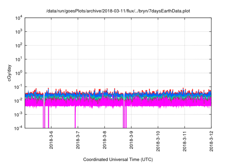Click the 10^4 y-axis tick label
Screen dimensions: 233x163
coord(19,18)
